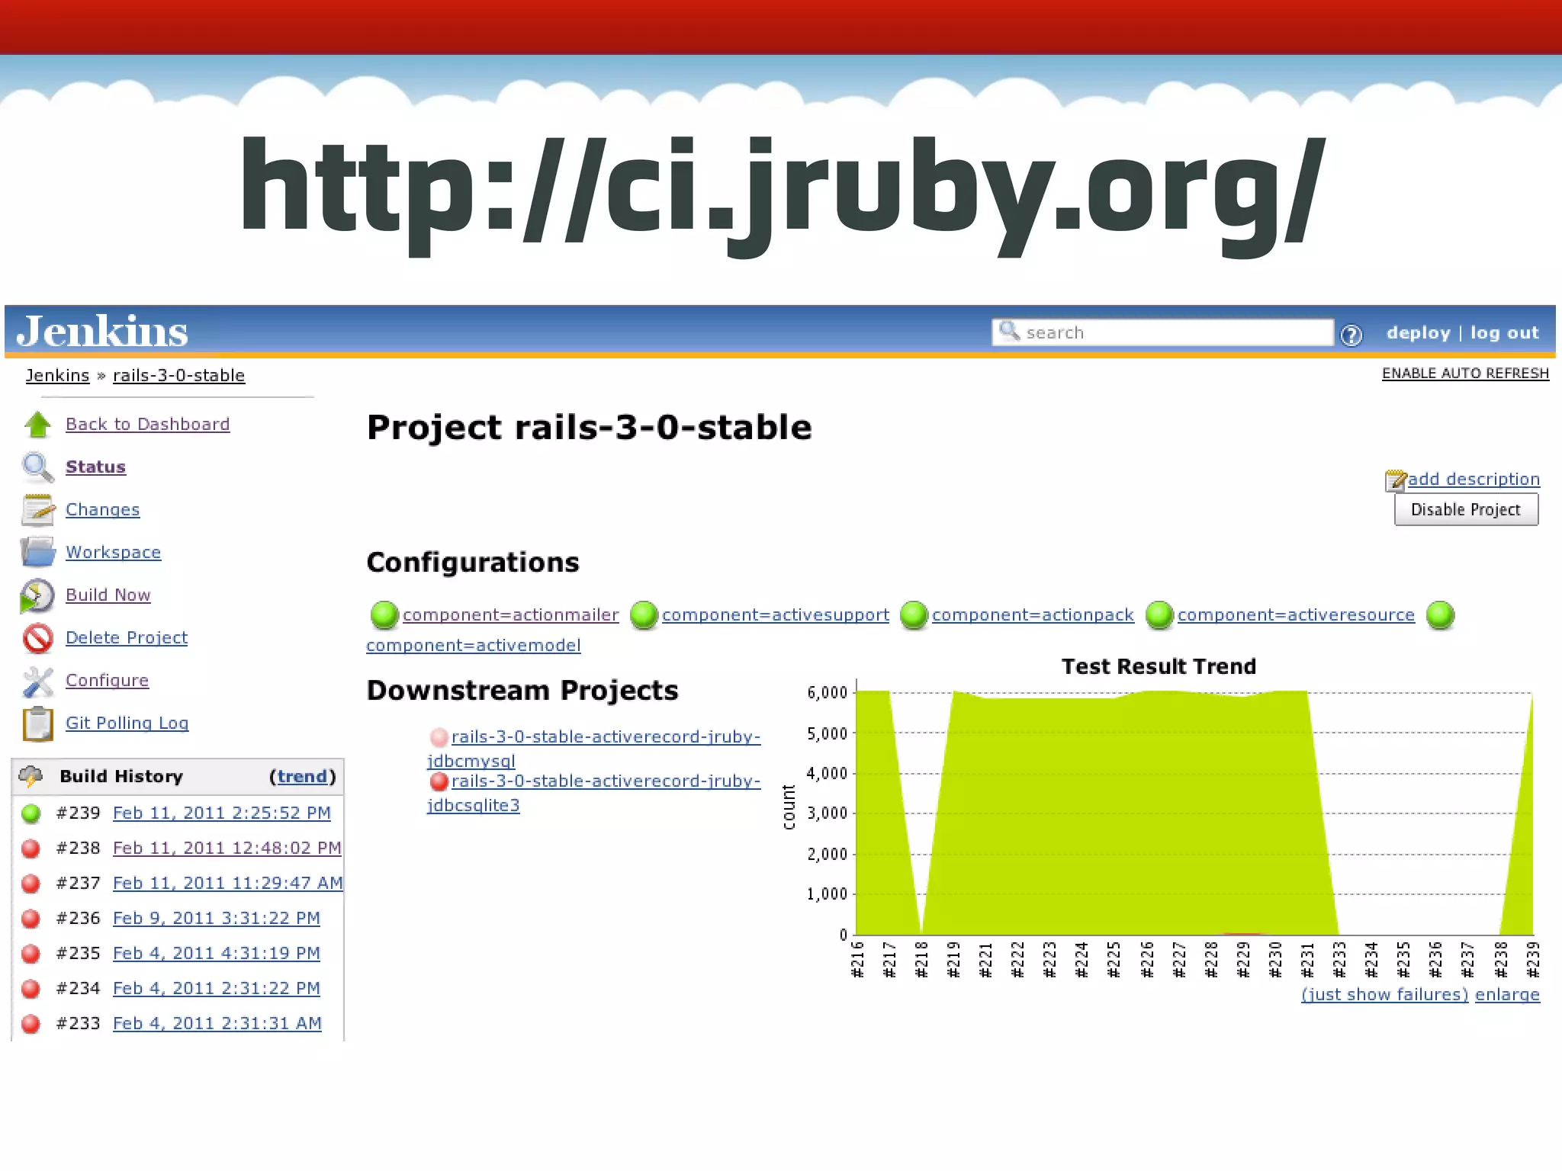Click the Configure tools icon
The height and width of the screenshot is (1171, 1562).
coord(37,681)
